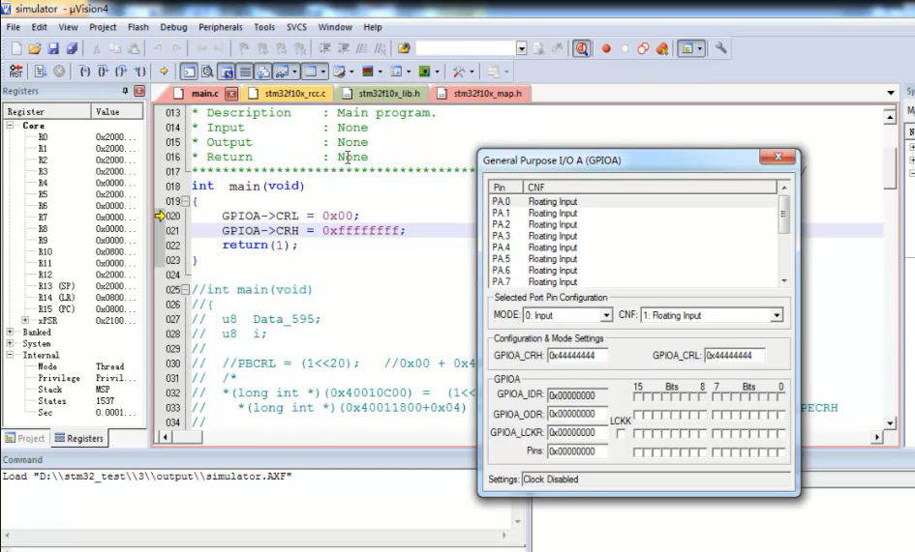Click pin list scrollbar down arrow

click(783, 281)
